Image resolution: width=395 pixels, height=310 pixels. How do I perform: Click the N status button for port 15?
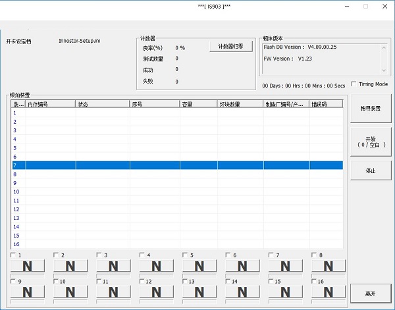[286, 292]
